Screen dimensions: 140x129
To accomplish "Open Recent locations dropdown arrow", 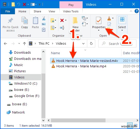I will (19, 44).
